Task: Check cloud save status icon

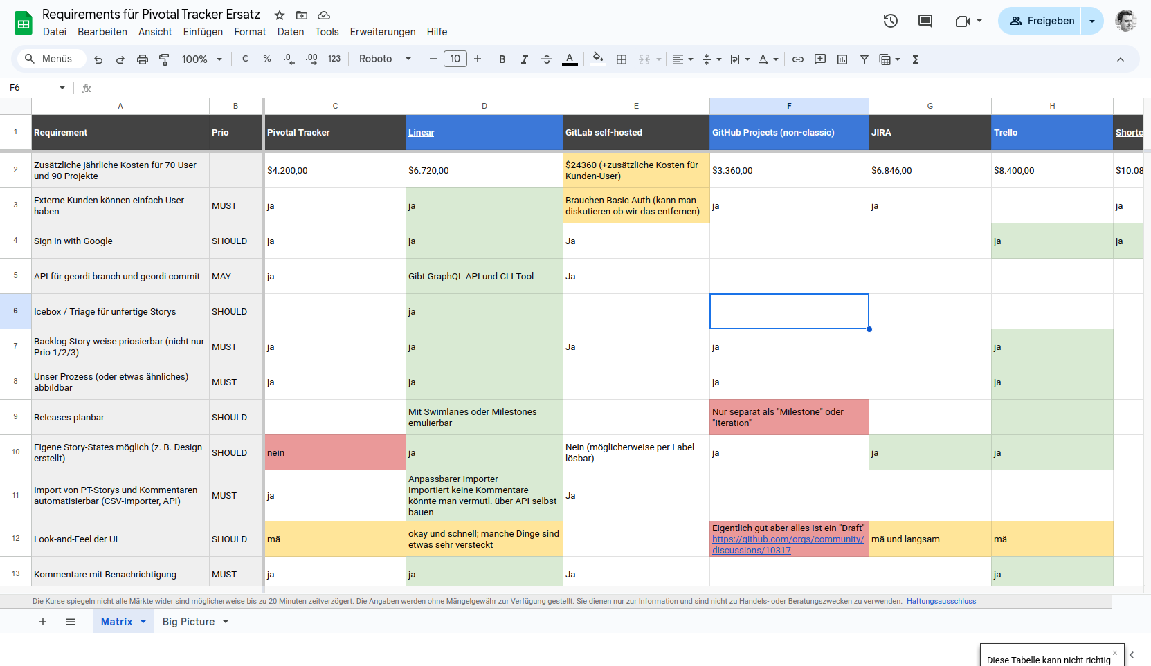Action: coord(324,15)
